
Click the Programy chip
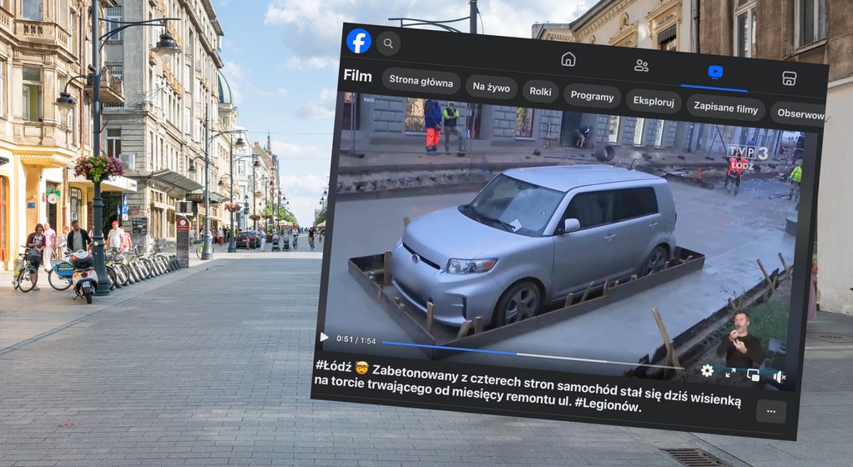coord(592,96)
